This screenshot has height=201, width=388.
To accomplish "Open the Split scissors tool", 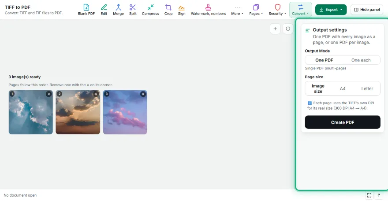I will click(x=133, y=10).
